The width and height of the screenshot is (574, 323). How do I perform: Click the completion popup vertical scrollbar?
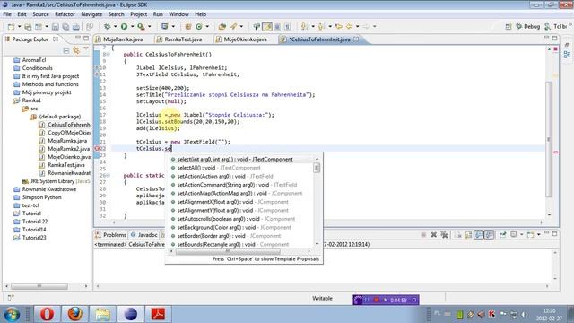coord(317,202)
